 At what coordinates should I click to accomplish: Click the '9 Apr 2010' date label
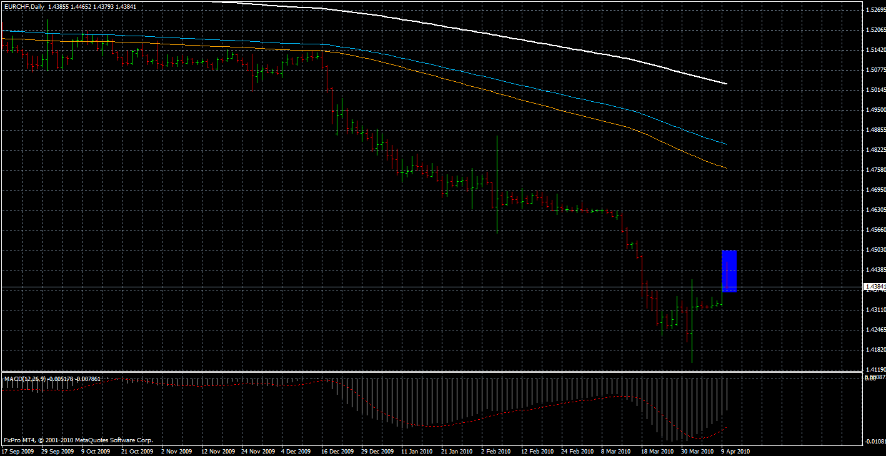click(x=735, y=451)
